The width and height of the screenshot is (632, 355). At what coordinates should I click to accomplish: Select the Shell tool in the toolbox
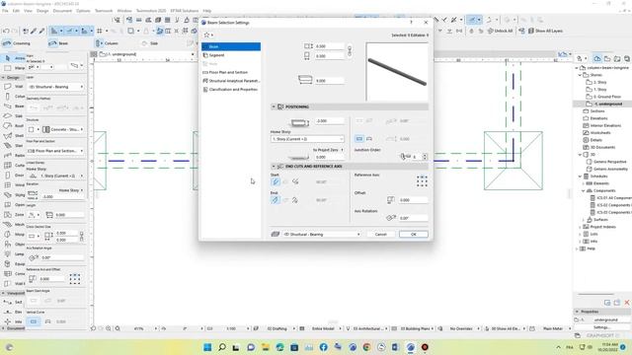tap(14, 136)
